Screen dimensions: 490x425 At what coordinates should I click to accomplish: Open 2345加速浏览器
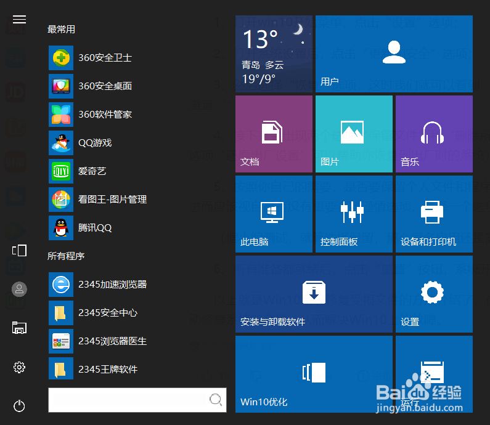(98, 285)
